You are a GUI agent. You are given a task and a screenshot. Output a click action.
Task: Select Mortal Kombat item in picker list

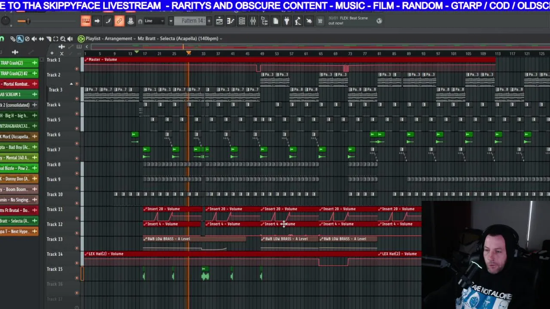[19, 84]
